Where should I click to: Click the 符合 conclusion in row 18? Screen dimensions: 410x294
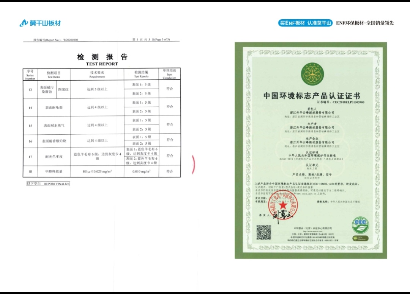(169, 171)
